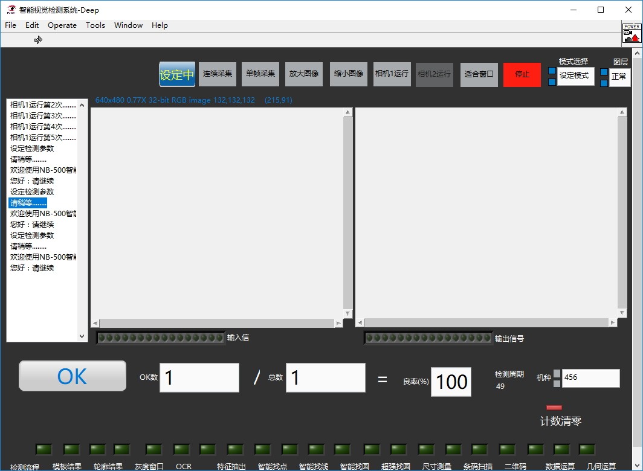This screenshot has height=471, width=643.
Task: Click the run arrow icon in toolbar
Action: 38,40
